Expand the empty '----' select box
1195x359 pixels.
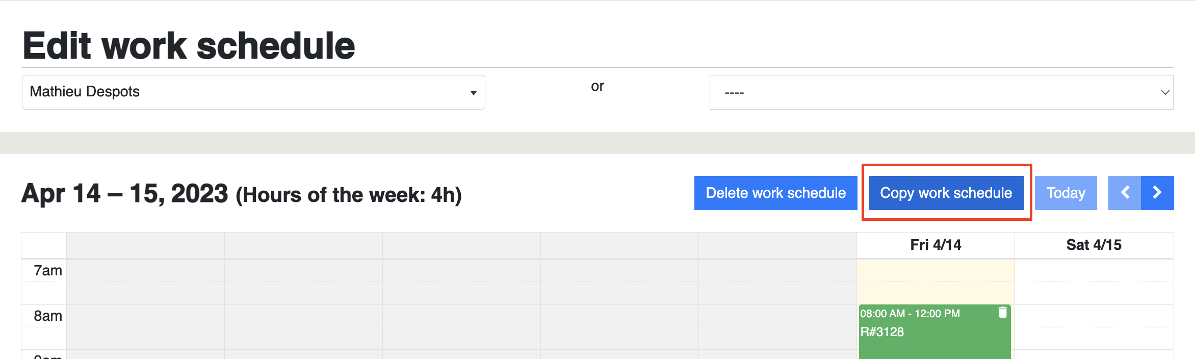tap(941, 92)
